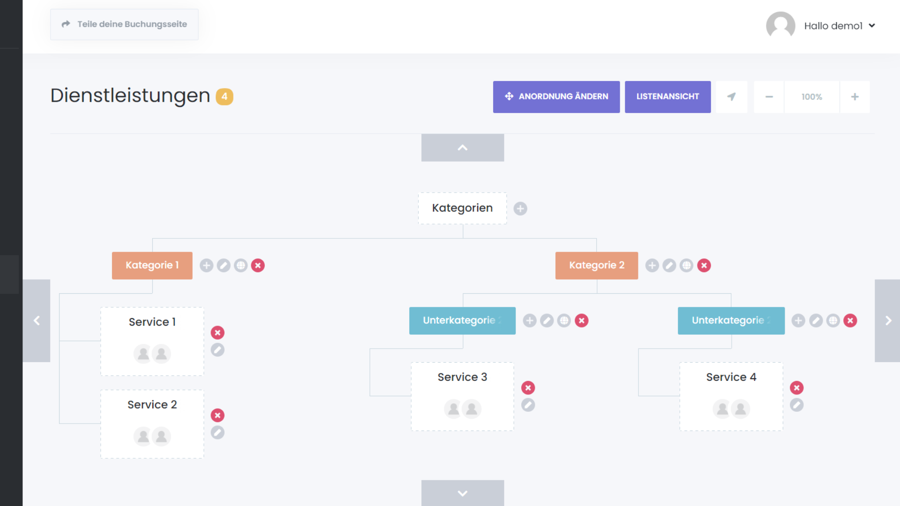
Task: Edit Kategorie 1 with the pencil icon
Action: [x=224, y=266]
